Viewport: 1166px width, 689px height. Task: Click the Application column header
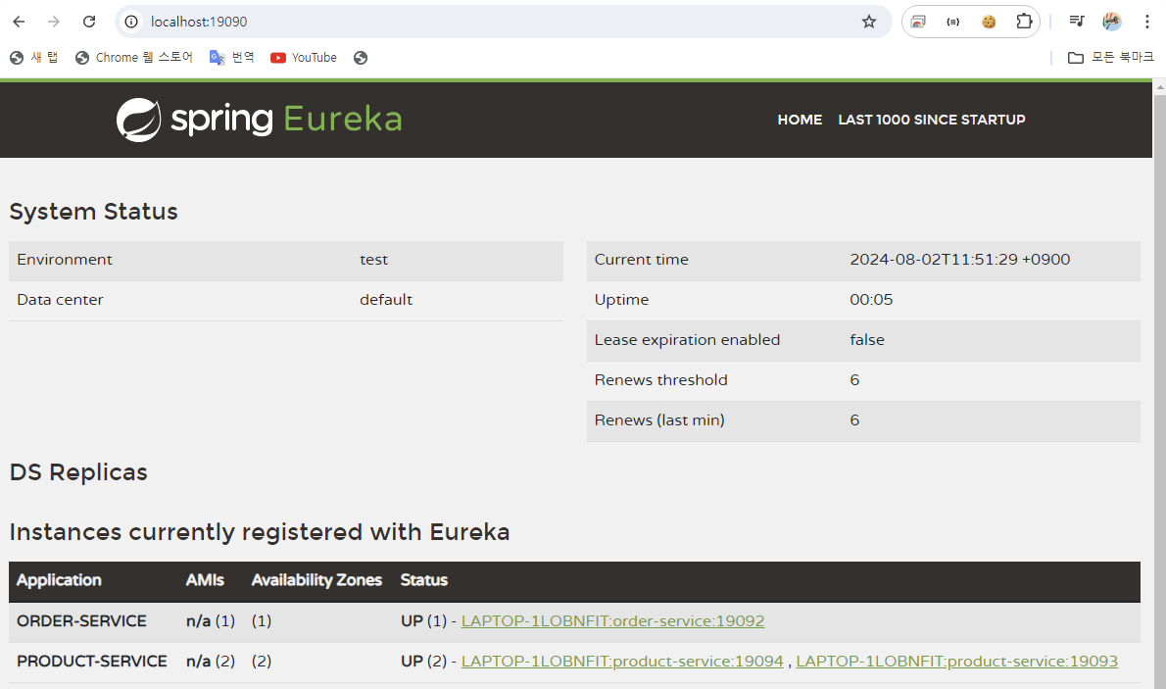[x=59, y=580]
